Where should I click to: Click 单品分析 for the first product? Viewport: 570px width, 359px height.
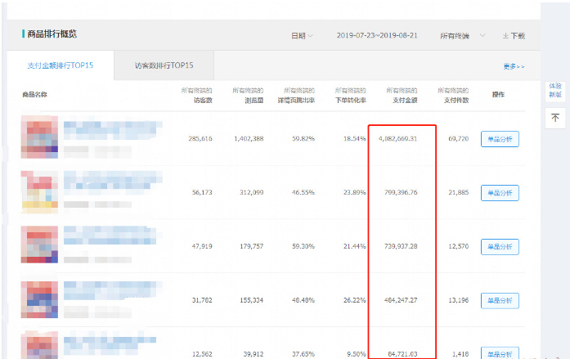tap(500, 139)
